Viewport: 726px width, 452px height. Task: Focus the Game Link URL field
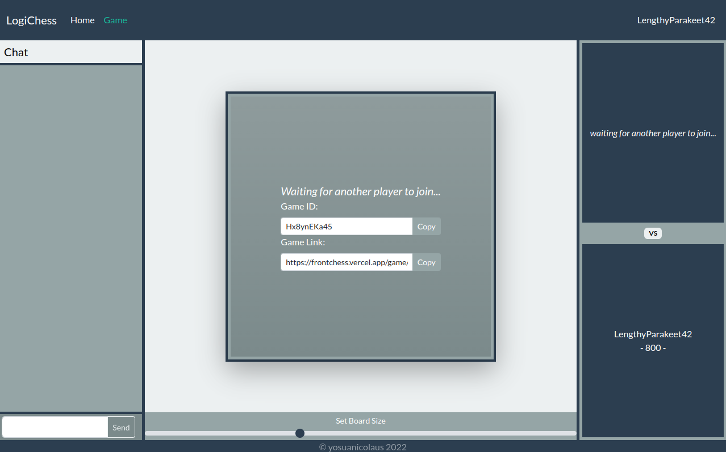click(x=347, y=262)
